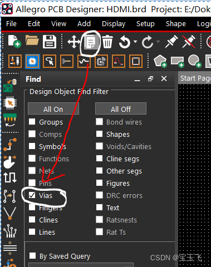Viewport: 211px width, 267px height.
Task: Choose the Slide tool hand icon
Action: point(10,161)
